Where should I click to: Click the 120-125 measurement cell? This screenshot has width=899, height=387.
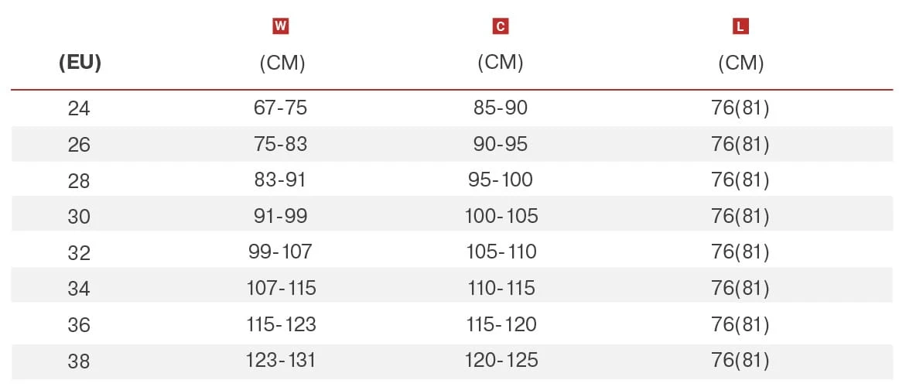pos(501,361)
